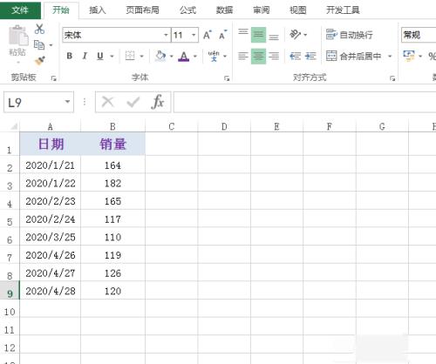Apply cell borders icon

[130, 56]
